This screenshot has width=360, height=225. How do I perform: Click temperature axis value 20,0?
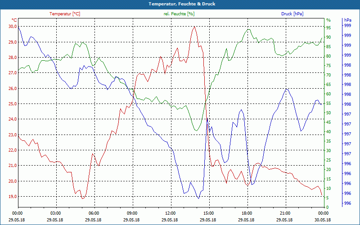[13, 181]
